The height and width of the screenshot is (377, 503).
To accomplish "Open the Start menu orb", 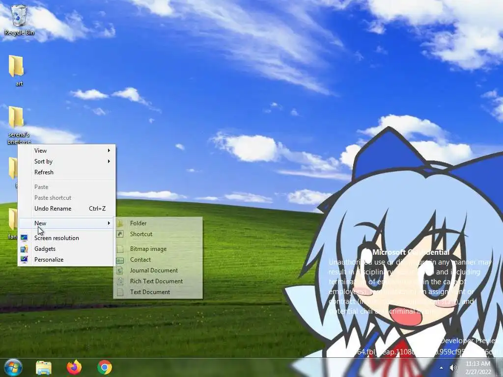I will click(13, 367).
